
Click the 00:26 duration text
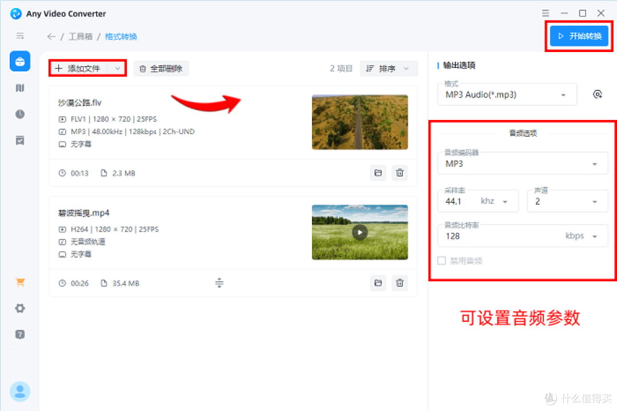[x=79, y=283]
